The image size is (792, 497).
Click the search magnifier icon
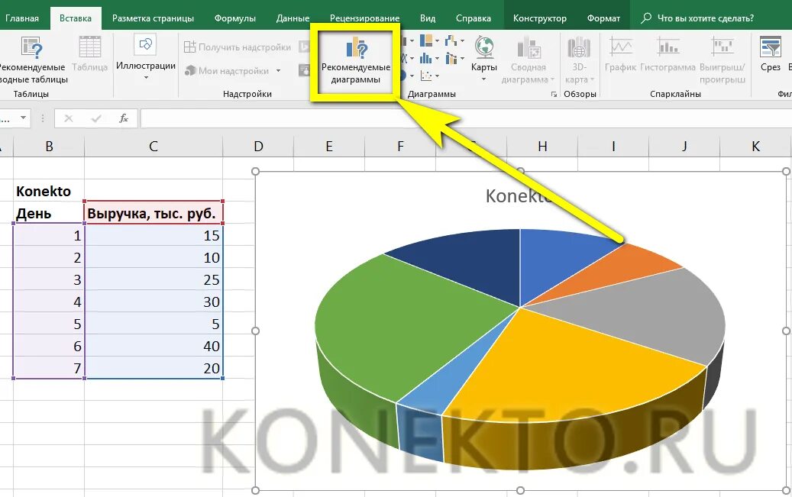pos(645,18)
